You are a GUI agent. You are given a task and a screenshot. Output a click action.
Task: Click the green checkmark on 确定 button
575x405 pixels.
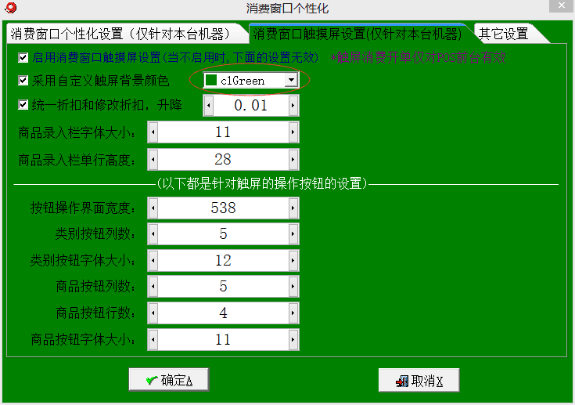pyautogui.click(x=151, y=381)
